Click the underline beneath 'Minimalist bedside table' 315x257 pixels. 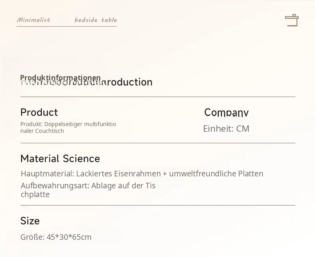click(x=67, y=26)
